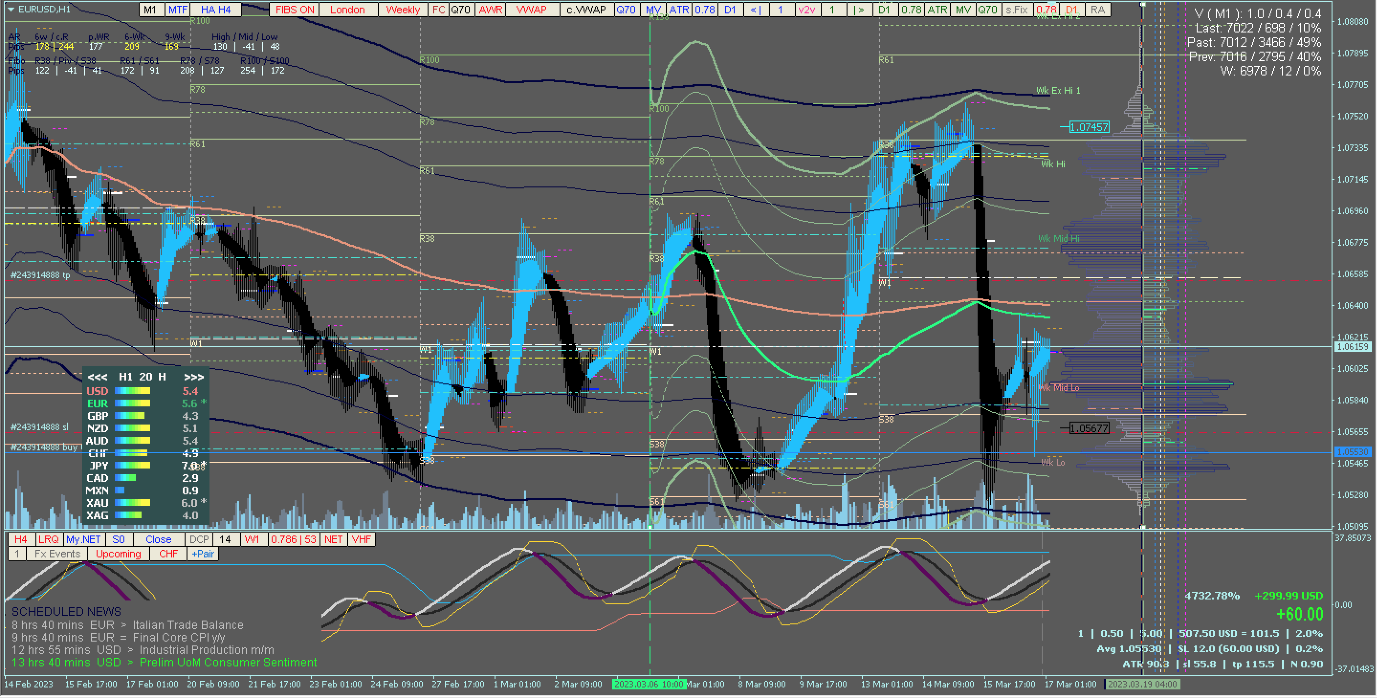Image resolution: width=1377 pixels, height=698 pixels.
Task: Expand the EURUSD,H1 chart menu triangle
Action: [11, 9]
